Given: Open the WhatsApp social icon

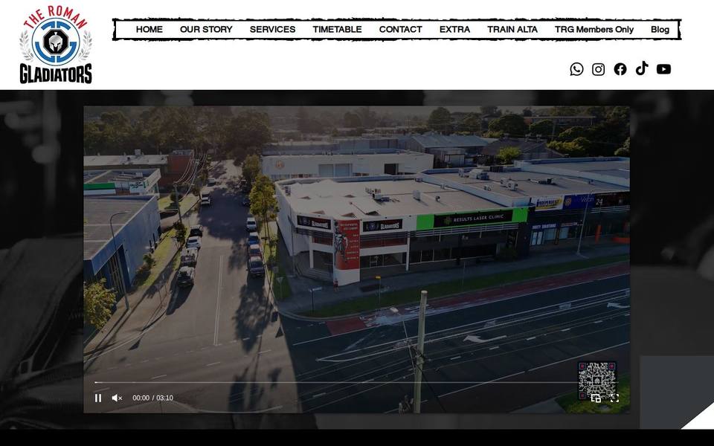Looking at the screenshot, I should (x=576, y=69).
